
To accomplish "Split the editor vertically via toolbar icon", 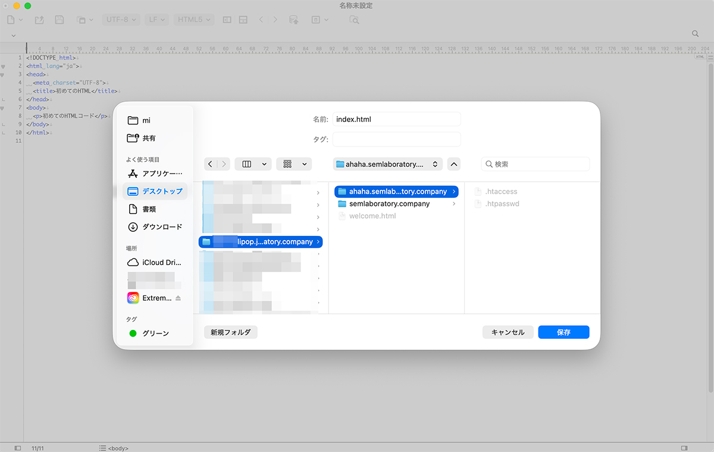I will [227, 20].
